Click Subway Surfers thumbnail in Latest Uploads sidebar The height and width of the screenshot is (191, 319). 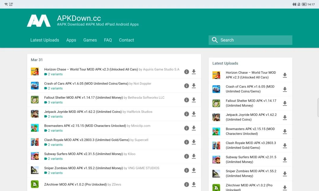pos(216,160)
